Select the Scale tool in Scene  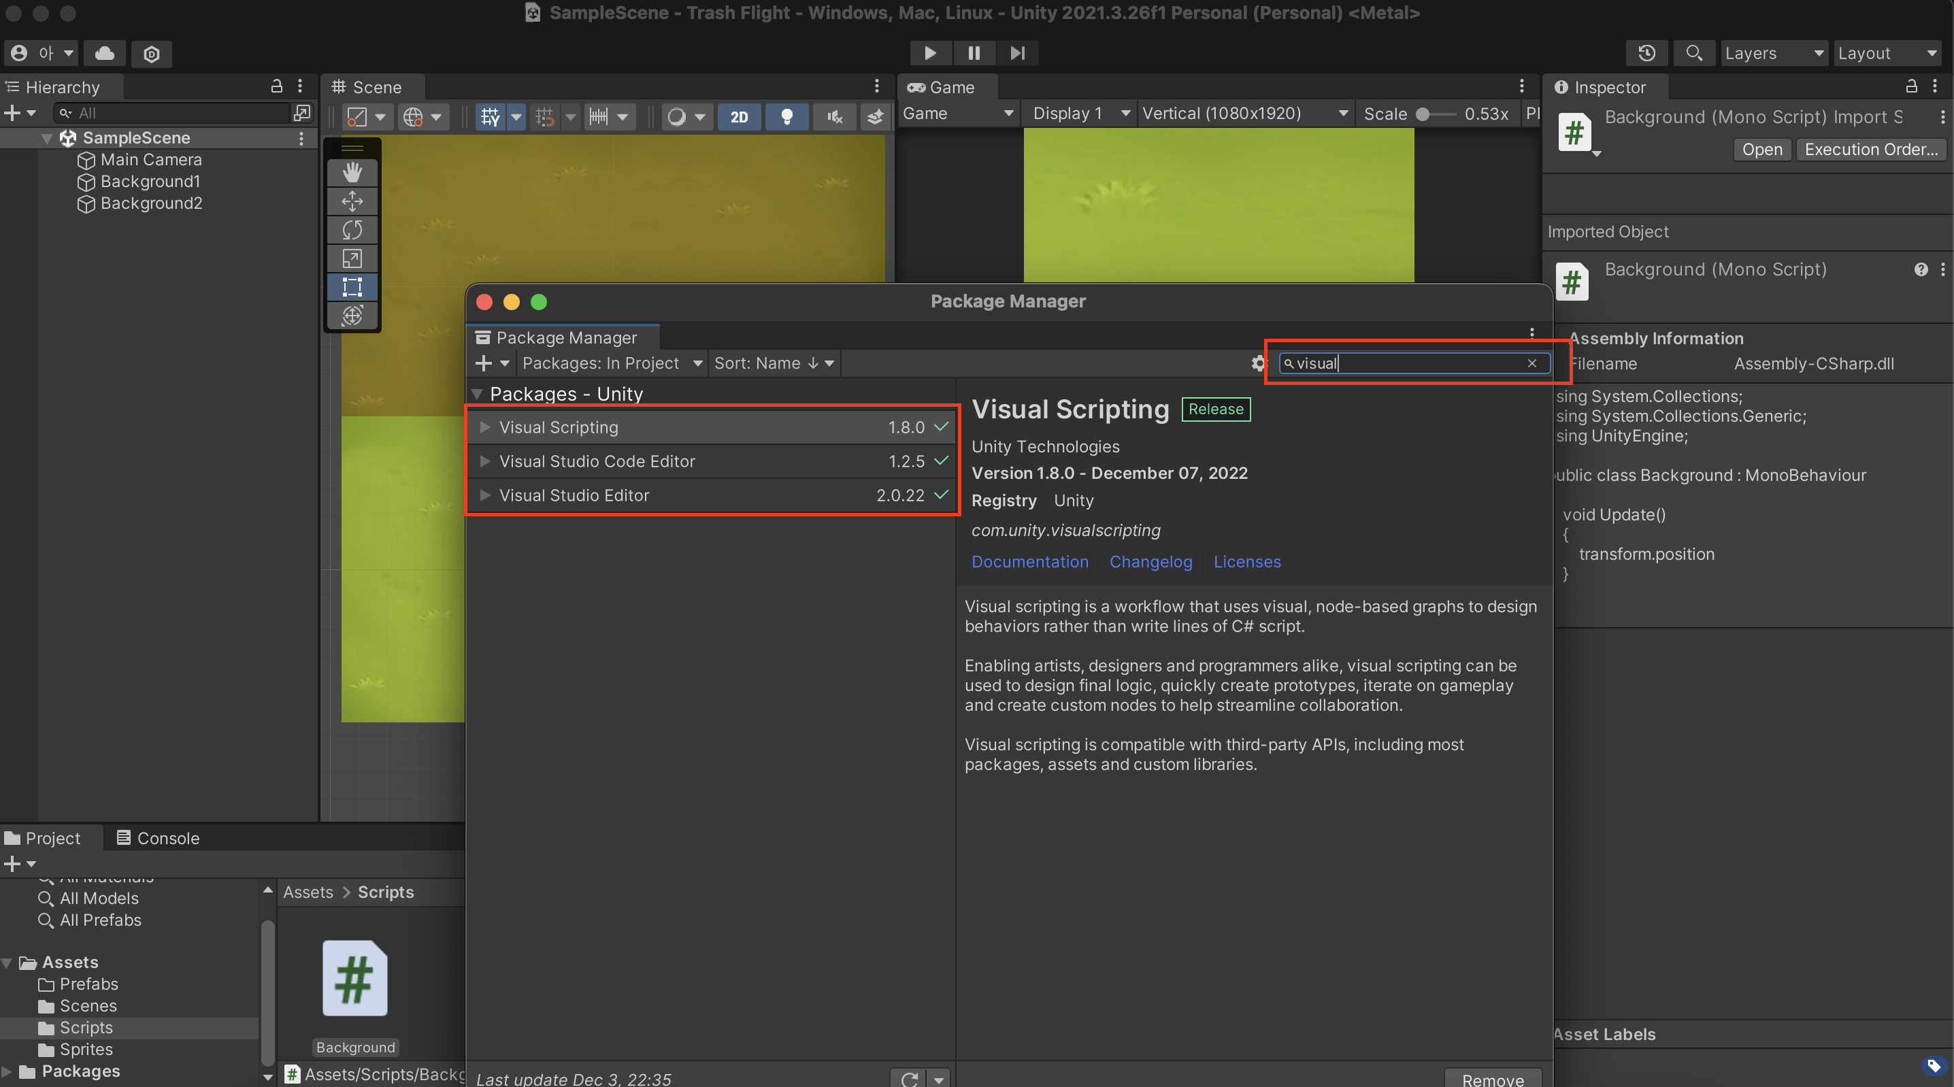pos(352,258)
